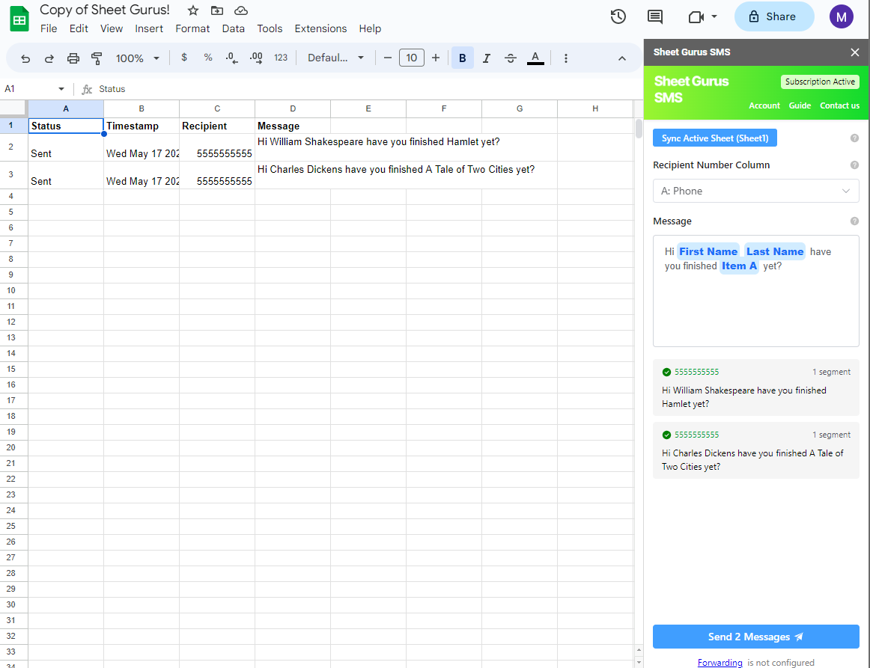Select the paint format roller icon
This screenshot has height=668, width=870.
[97, 58]
